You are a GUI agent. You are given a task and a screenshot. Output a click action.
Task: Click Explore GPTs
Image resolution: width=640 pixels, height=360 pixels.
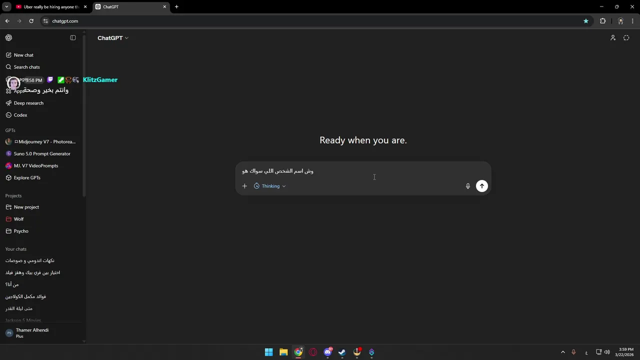(x=42, y=177)
